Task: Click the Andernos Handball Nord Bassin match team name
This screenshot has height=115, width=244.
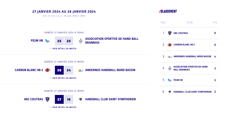Action: [110, 70]
